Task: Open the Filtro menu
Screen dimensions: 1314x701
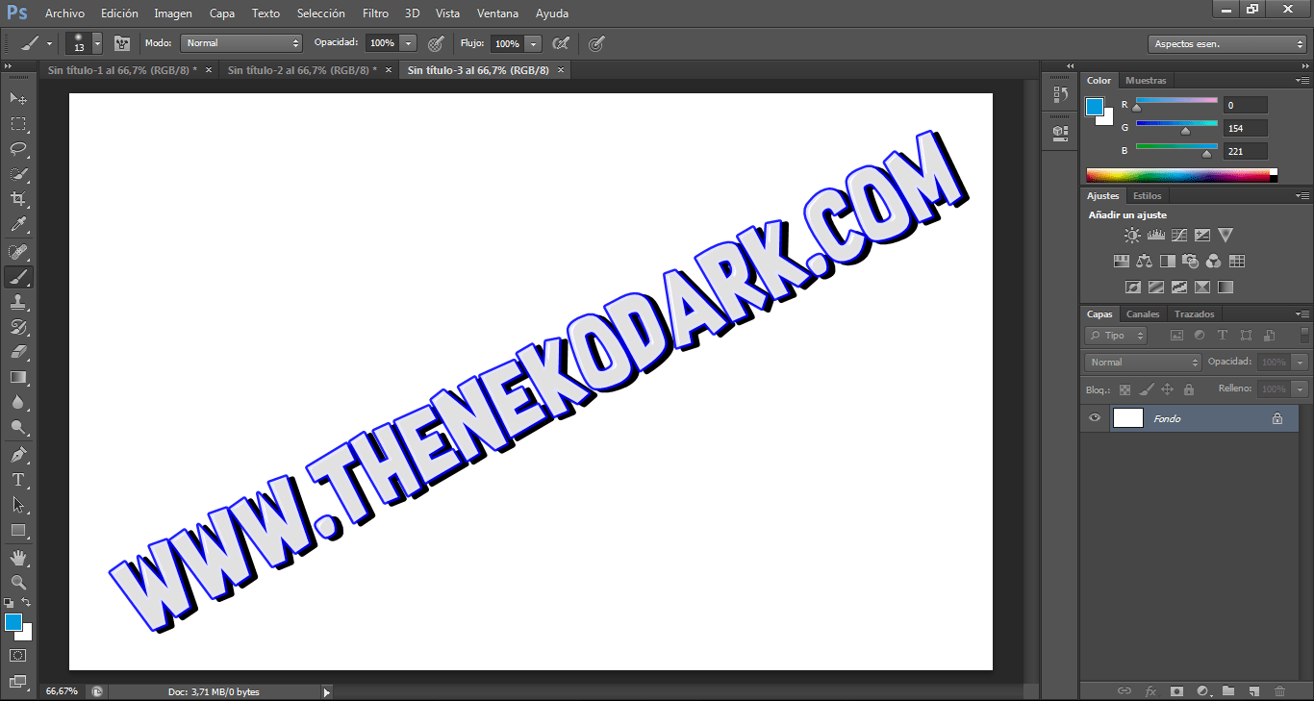Action: (376, 13)
